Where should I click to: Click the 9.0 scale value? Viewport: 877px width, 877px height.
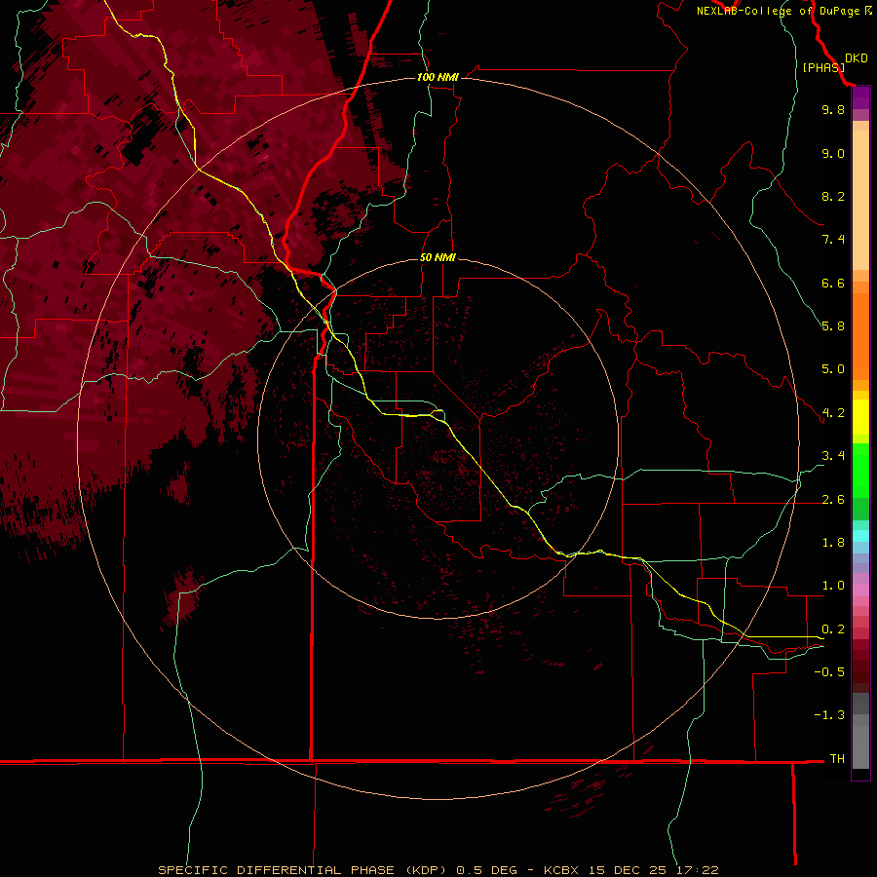pyautogui.click(x=833, y=153)
